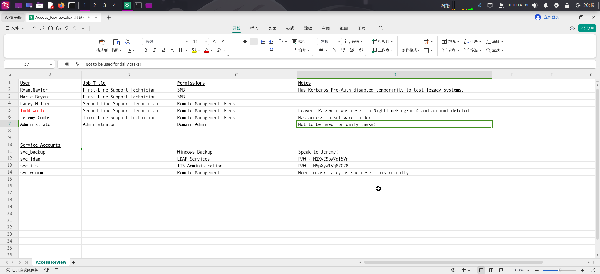Open Firefox from the taskbar
Image resolution: width=600 pixels, height=274 pixels.
(x=61, y=5)
